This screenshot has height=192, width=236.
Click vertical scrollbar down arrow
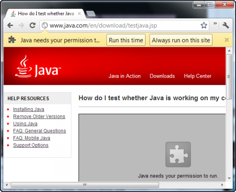[229, 178]
